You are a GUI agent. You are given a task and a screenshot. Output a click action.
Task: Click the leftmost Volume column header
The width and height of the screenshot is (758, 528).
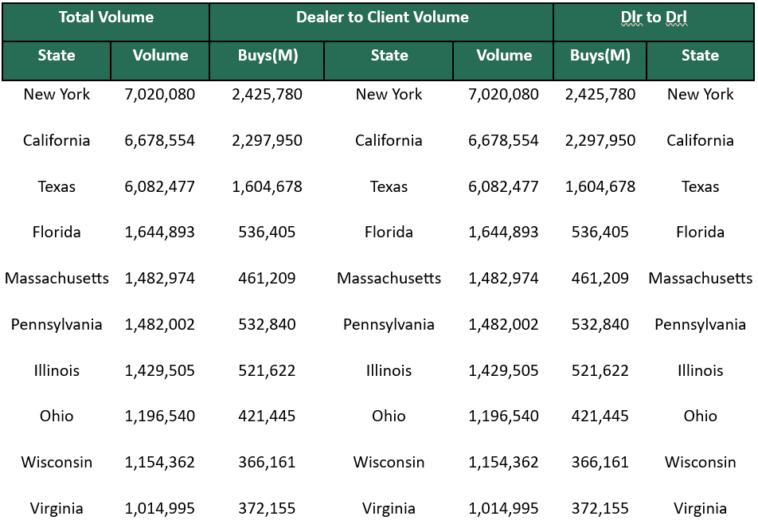click(160, 56)
